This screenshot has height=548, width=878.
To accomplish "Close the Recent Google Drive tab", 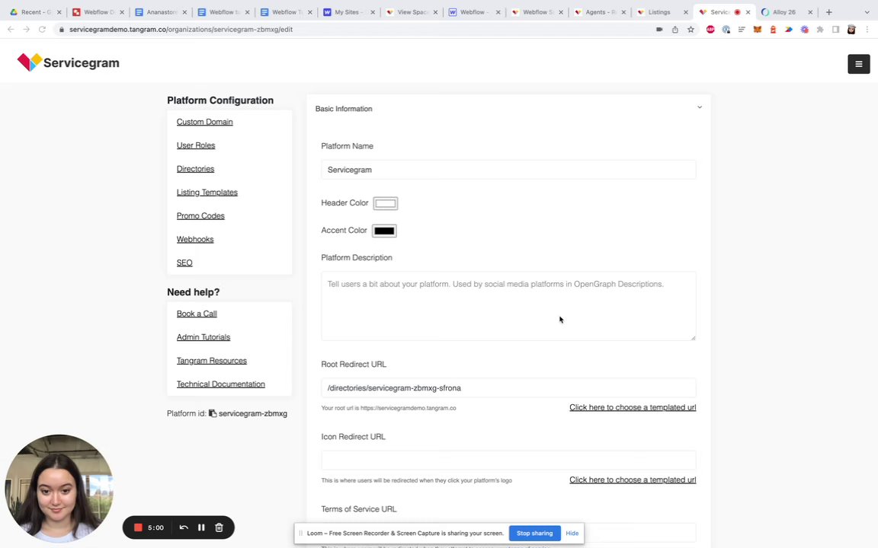I will (59, 11).
